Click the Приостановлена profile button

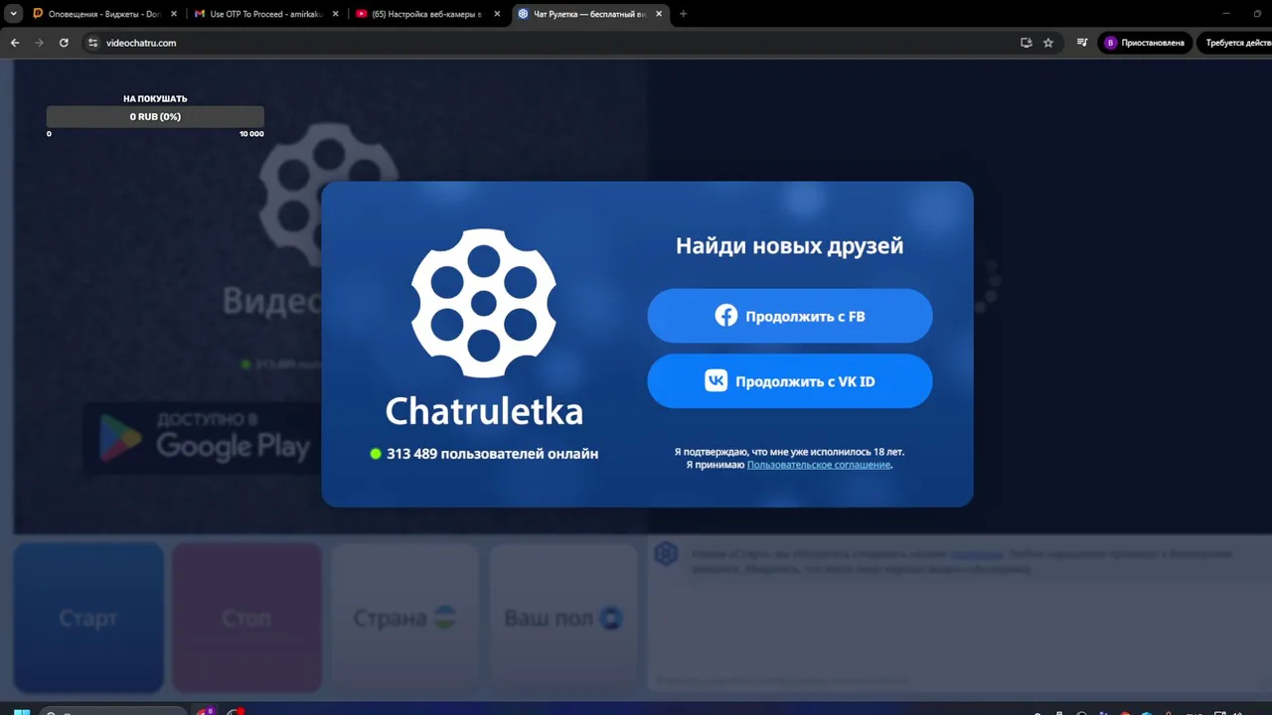click(x=1145, y=43)
